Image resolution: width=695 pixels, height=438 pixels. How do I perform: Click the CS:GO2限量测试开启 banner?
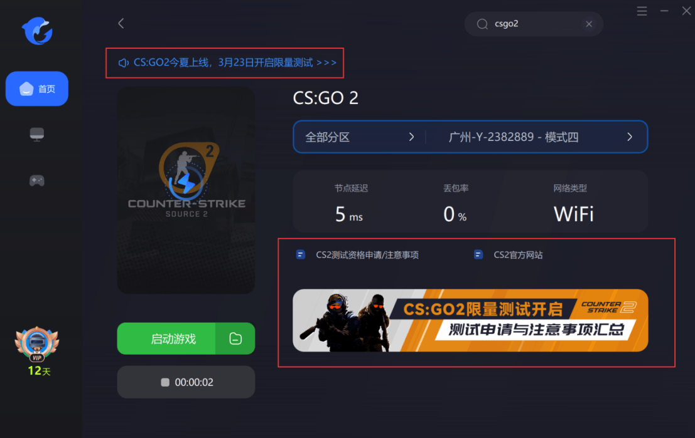pyautogui.click(x=470, y=320)
